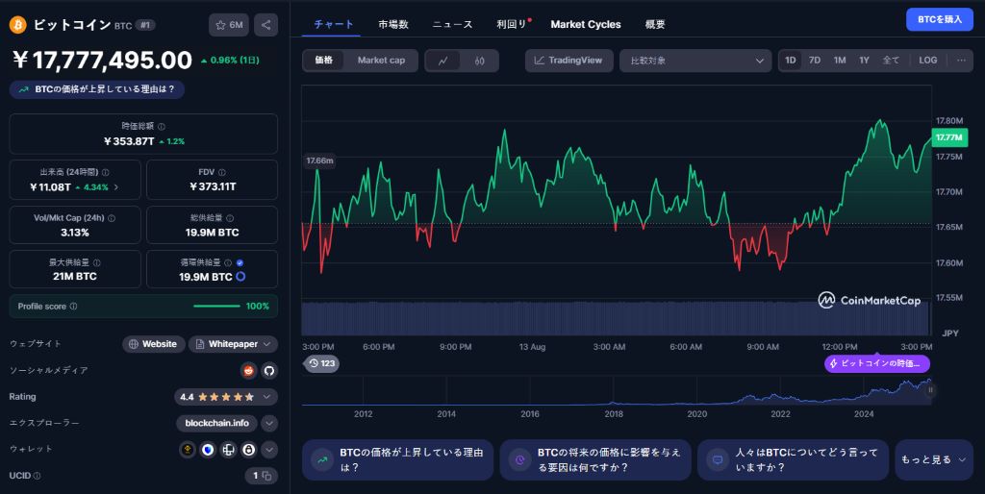The image size is (985, 494).
Task: Click the Profile score info icon
Action: click(73, 307)
